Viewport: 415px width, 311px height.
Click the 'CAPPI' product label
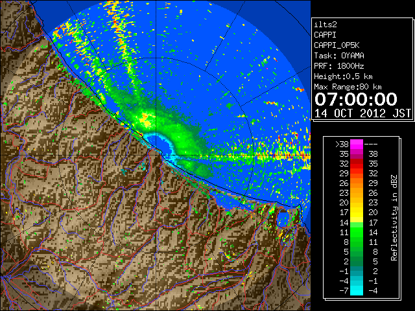[x=325, y=35]
